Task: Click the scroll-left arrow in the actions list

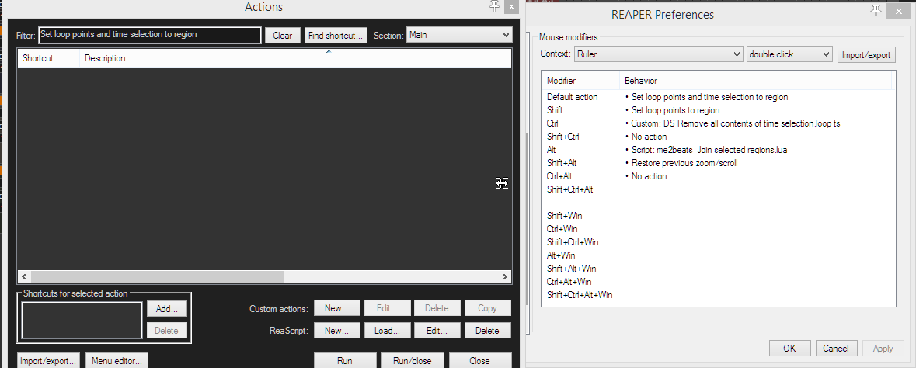Action: [24, 276]
